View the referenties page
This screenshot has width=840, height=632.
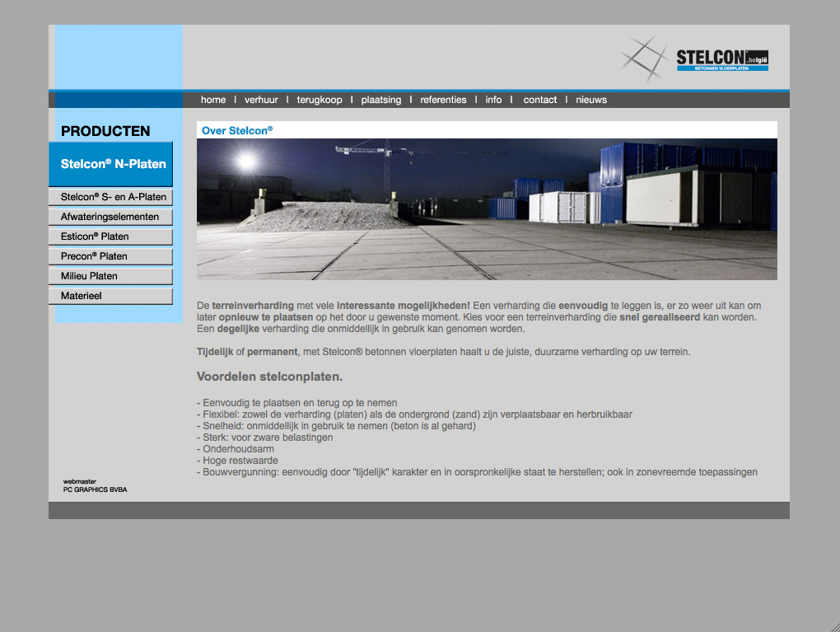coord(443,100)
